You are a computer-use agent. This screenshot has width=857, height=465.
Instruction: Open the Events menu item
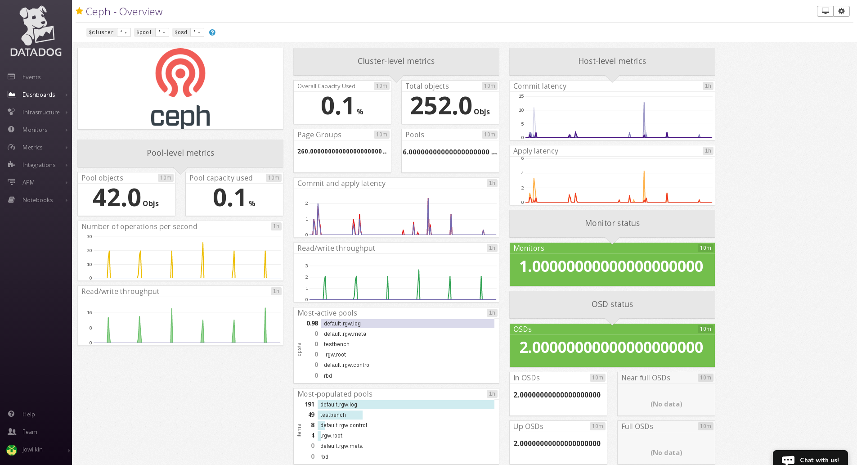pyautogui.click(x=31, y=77)
